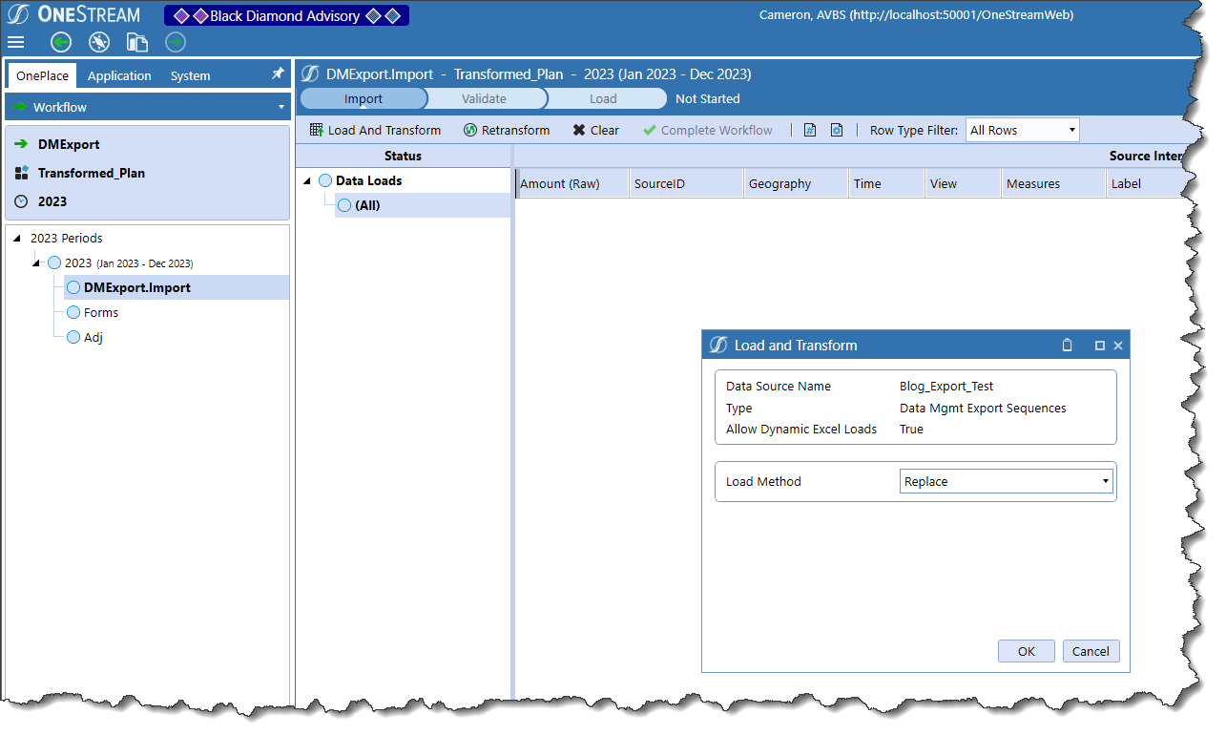
Task: Click the documents icon in top toolbar
Action: tap(137, 42)
